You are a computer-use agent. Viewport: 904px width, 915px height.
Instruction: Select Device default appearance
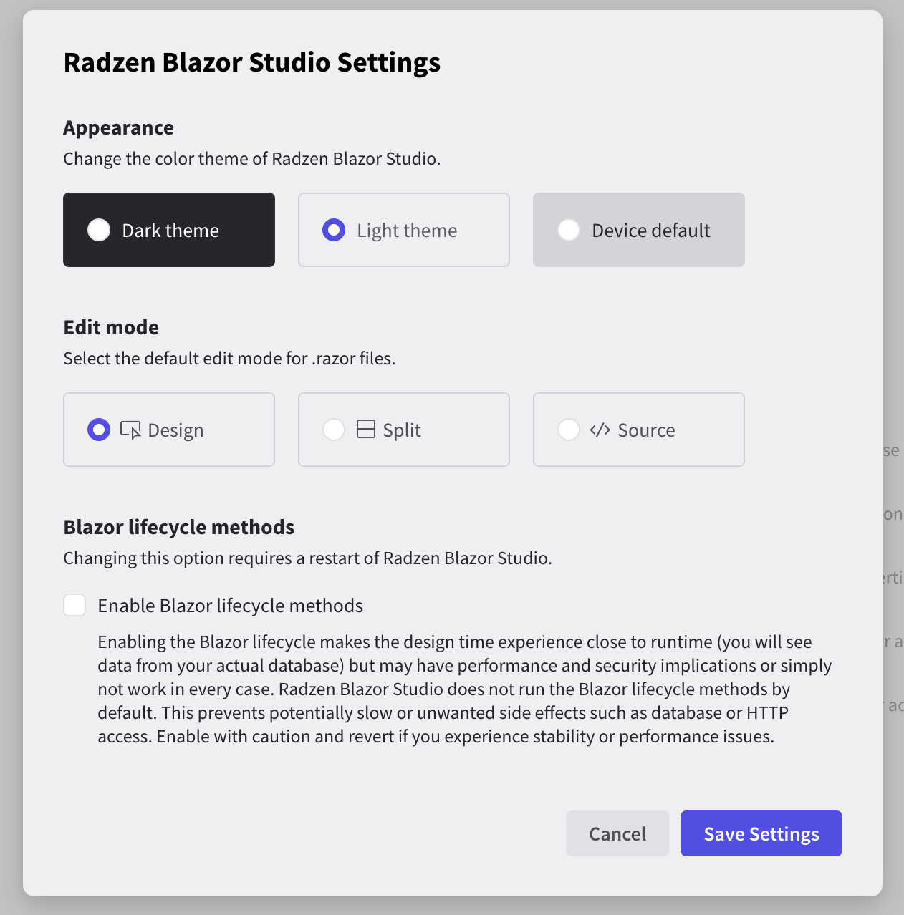point(638,230)
